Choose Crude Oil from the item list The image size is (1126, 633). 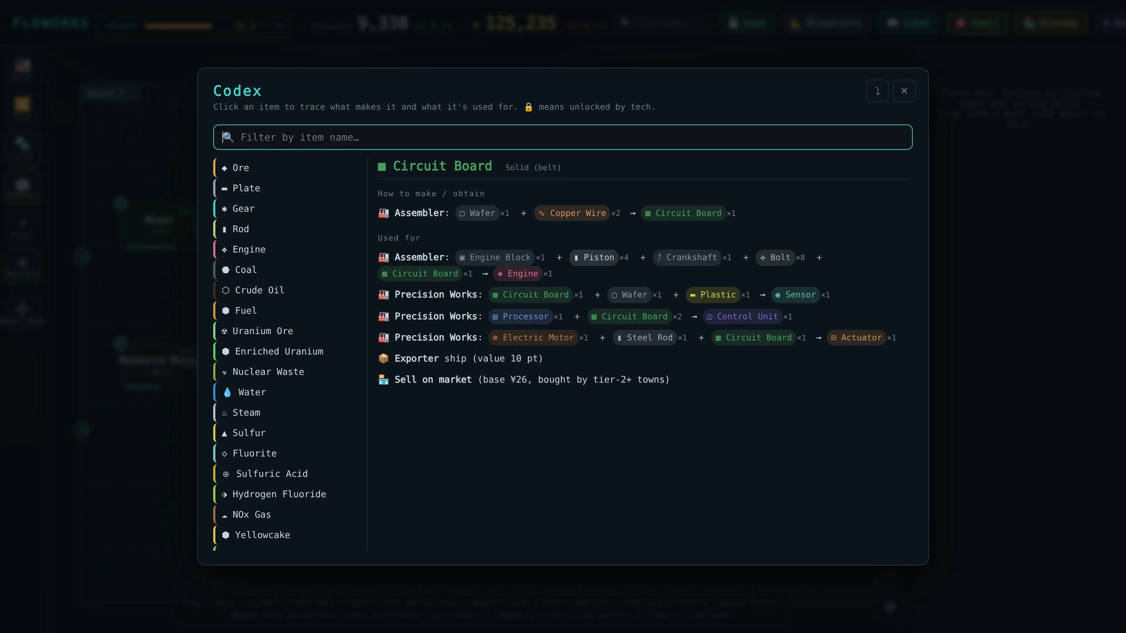coord(290,290)
